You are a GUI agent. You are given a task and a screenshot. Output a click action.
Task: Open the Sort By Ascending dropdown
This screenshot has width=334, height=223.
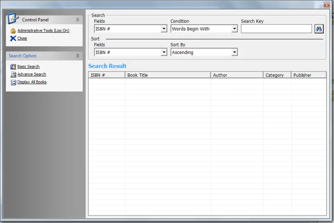click(235, 52)
